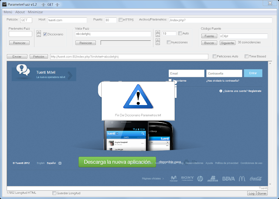Decrease the Valor Fuzz length with minus
This screenshot has width=279, height=199.
[158, 35]
